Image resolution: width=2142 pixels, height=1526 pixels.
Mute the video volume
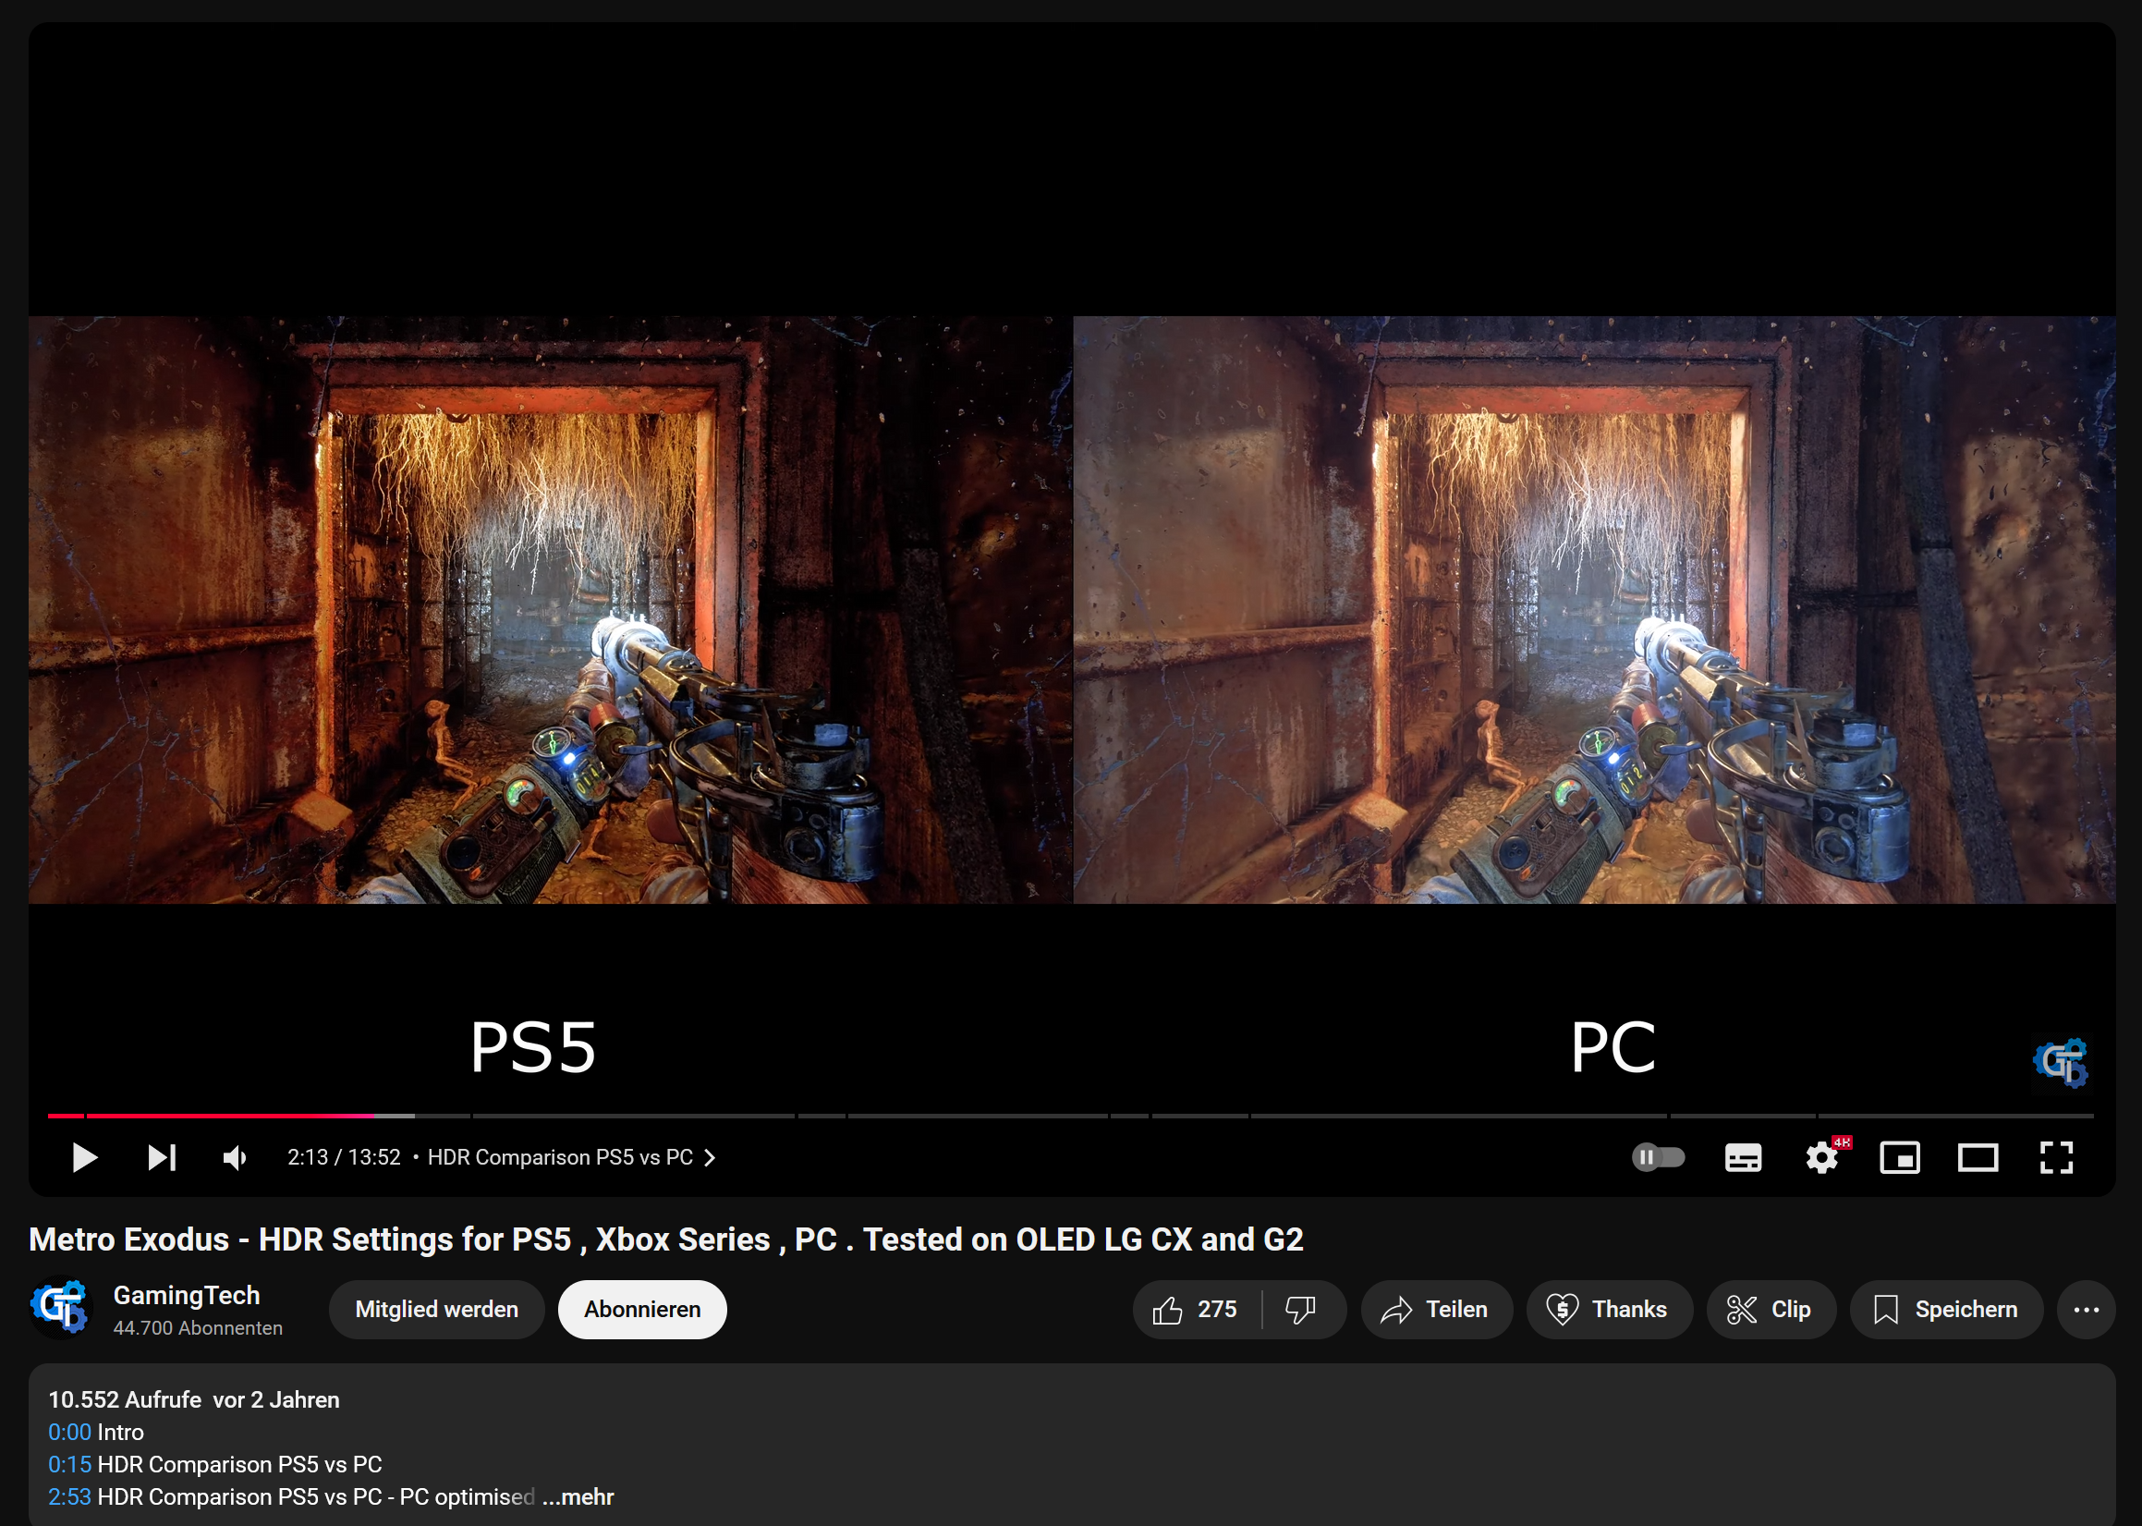[x=235, y=1157]
